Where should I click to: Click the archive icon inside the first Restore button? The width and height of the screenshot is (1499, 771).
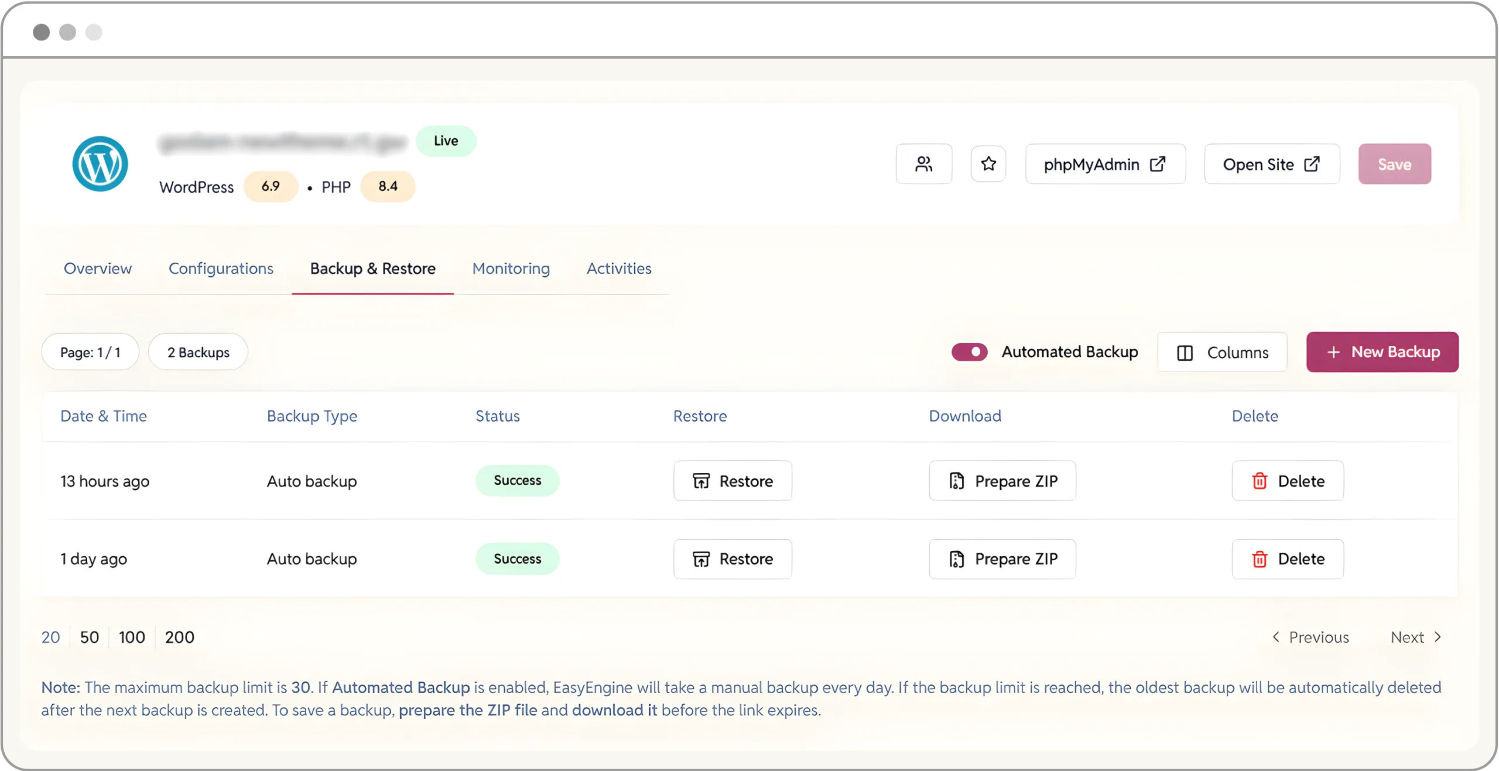pyautogui.click(x=703, y=481)
